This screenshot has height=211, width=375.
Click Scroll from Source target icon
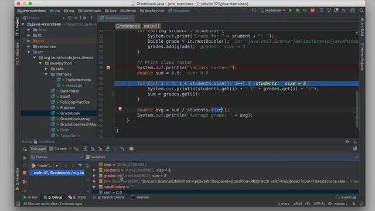70,18
